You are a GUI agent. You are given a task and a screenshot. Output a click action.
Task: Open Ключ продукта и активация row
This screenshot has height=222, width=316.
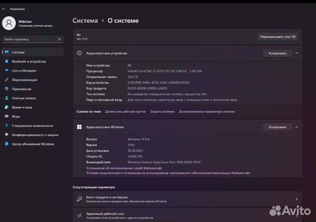point(187,199)
